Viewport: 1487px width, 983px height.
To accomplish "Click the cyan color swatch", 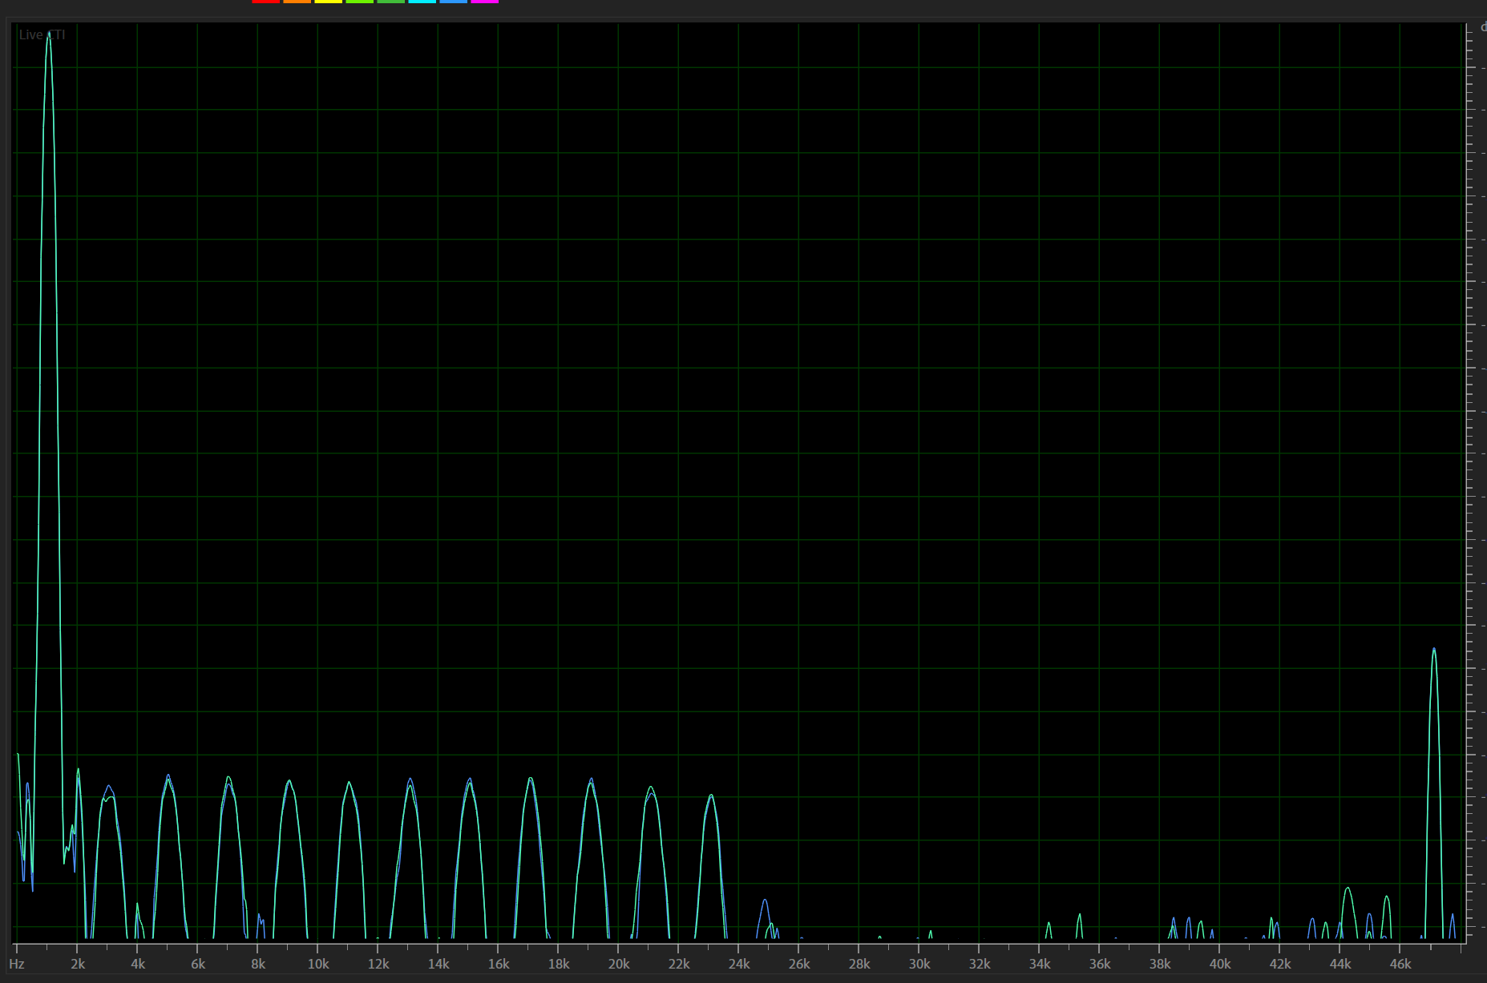I will click(x=422, y=2).
